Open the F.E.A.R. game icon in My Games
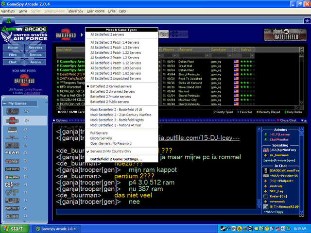Viewport: 311px width, 233px height. [x=12, y=153]
